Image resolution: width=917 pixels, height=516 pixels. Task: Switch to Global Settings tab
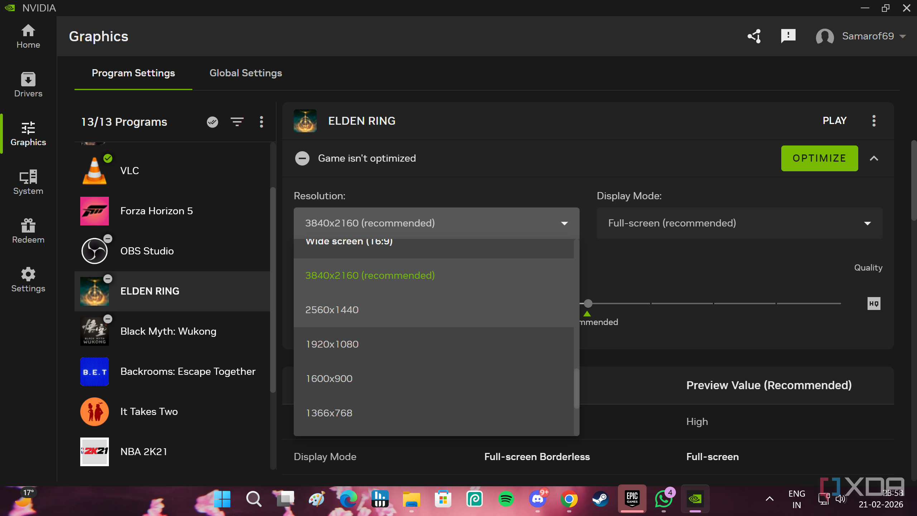pyautogui.click(x=245, y=73)
